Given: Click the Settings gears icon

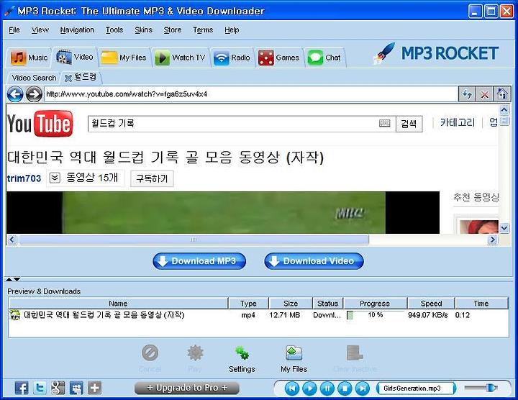Looking at the screenshot, I should click(242, 353).
